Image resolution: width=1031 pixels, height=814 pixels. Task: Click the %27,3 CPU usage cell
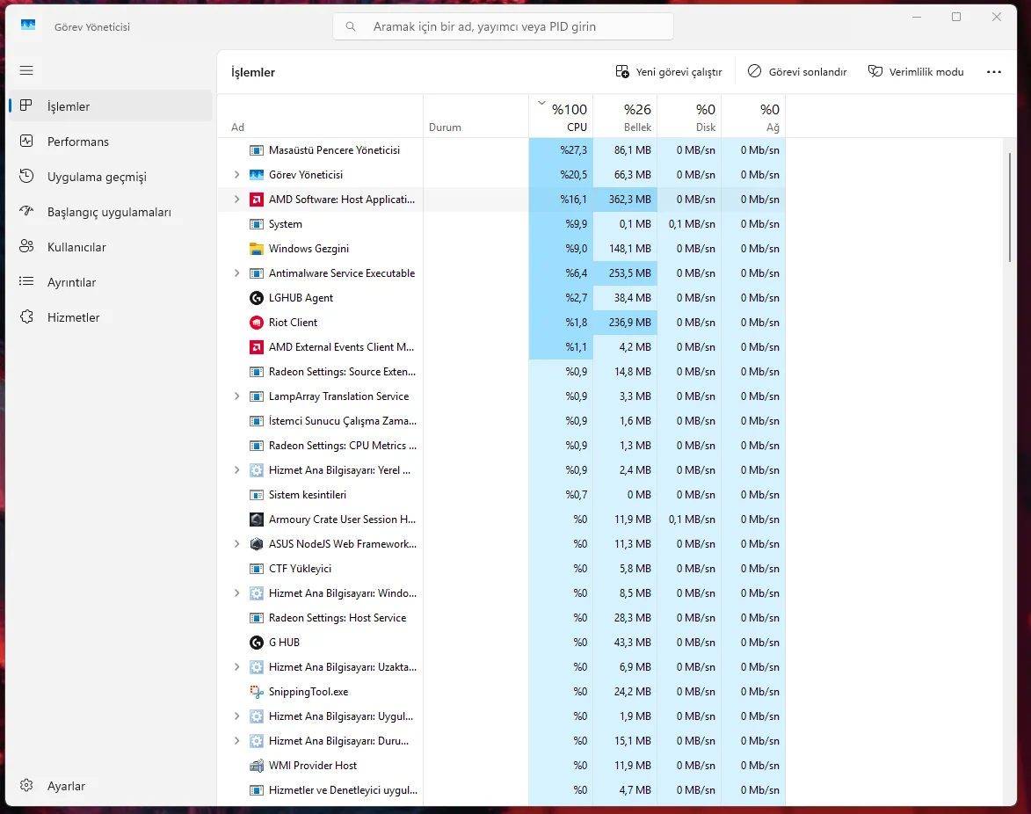coord(561,150)
